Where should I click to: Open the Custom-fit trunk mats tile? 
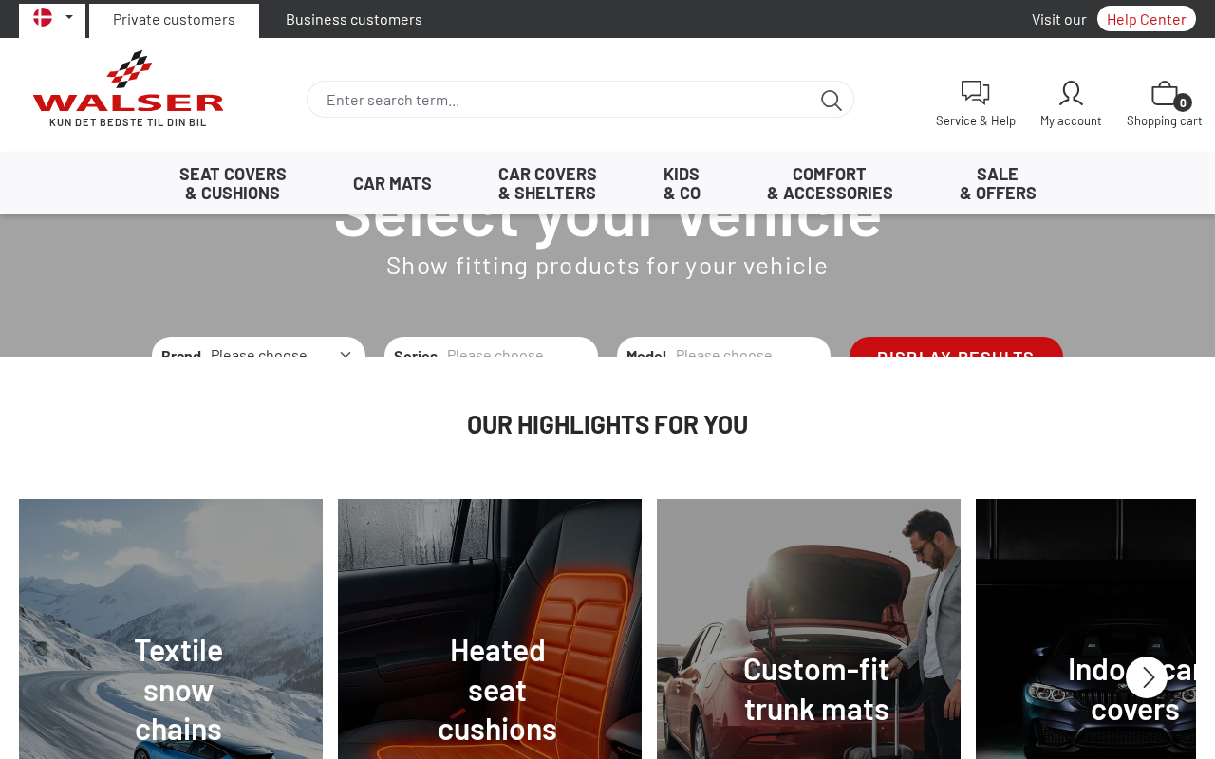[x=809, y=629]
